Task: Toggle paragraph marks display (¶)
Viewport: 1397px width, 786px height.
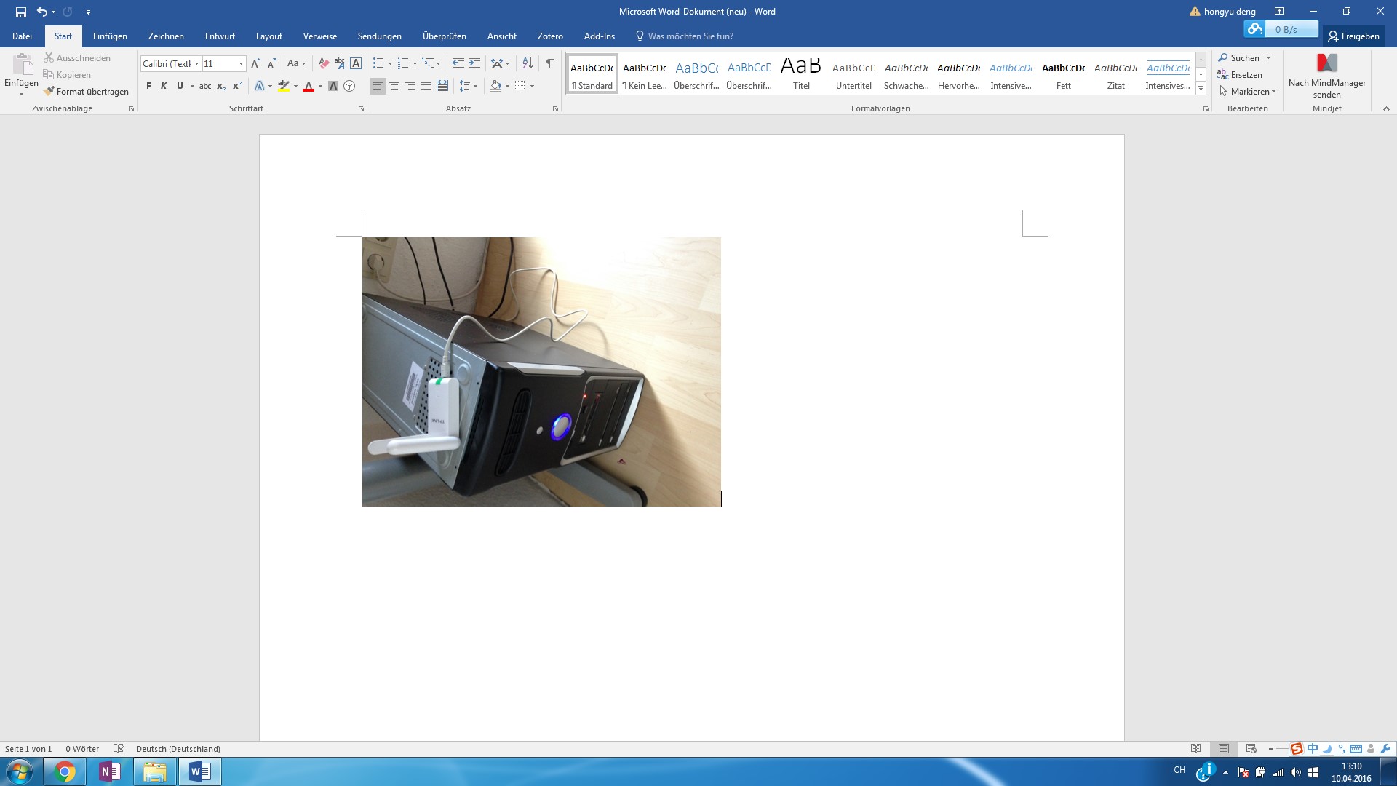Action: 550,64
